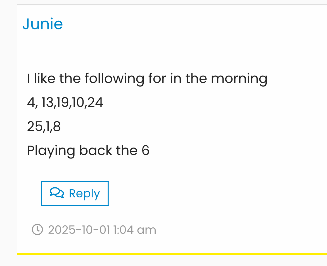The width and height of the screenshot is (327, 266).
Task: Click the "25,1,8" number line
Action: [44, 127]
